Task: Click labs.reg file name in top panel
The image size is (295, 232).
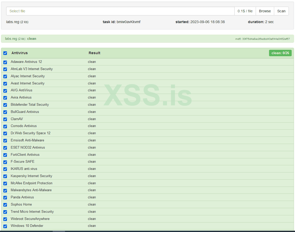Action: pos(17,22)
